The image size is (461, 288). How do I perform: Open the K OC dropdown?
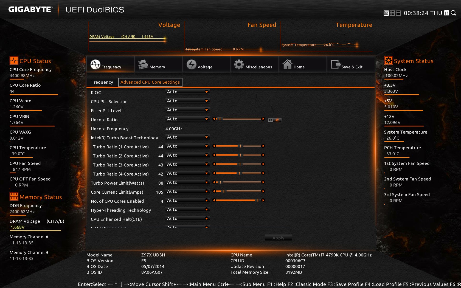187,92
